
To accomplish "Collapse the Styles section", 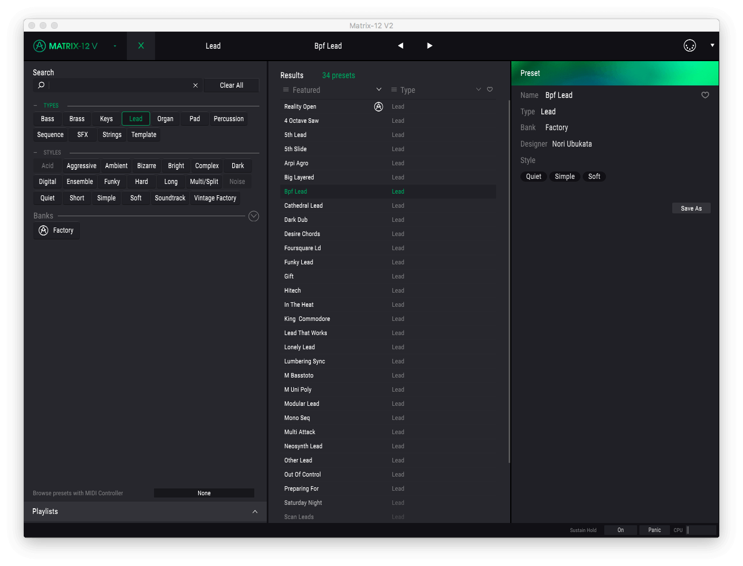I will point(35,152).
